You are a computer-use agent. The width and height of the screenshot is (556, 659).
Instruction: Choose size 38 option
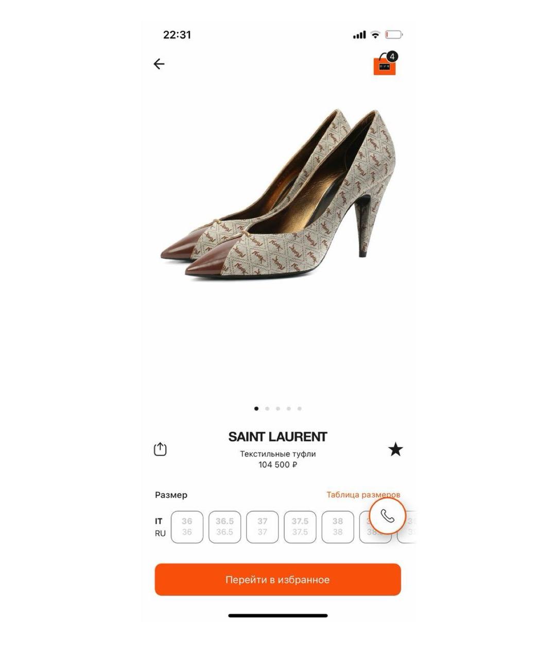pos(338,527)
